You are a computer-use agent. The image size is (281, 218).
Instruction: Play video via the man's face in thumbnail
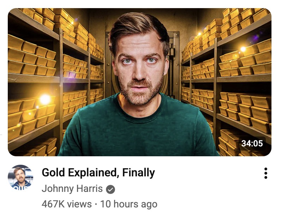(x=140, y=67)
